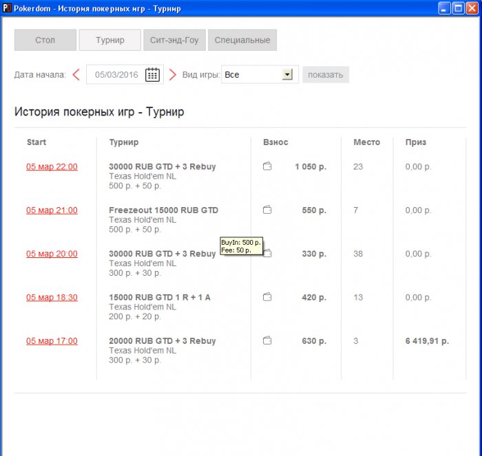This screenshot has width=482, height=456.
Task: Click the Взнос column header
Action: pos(275,142)
